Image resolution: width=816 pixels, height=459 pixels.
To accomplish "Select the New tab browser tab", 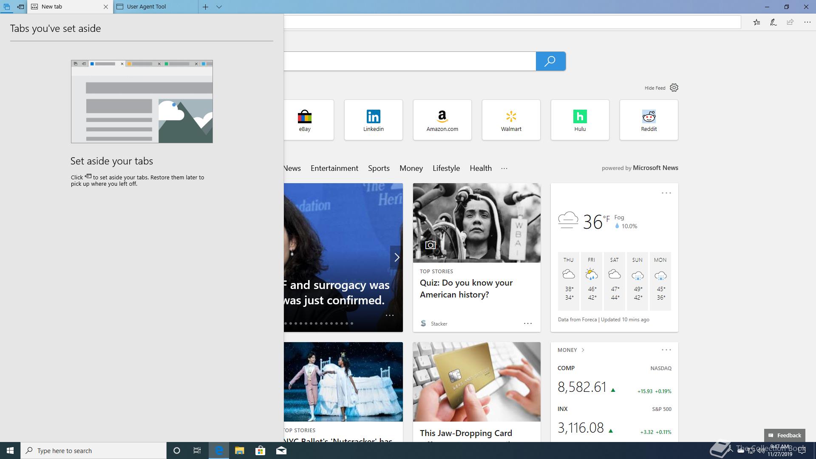I will point(70,7).
